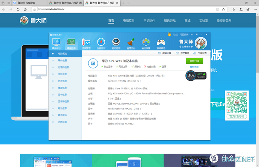Viewport: 259px width, 167px height.
Task: Open the favorites hub icon
Action: pos(234,10)
